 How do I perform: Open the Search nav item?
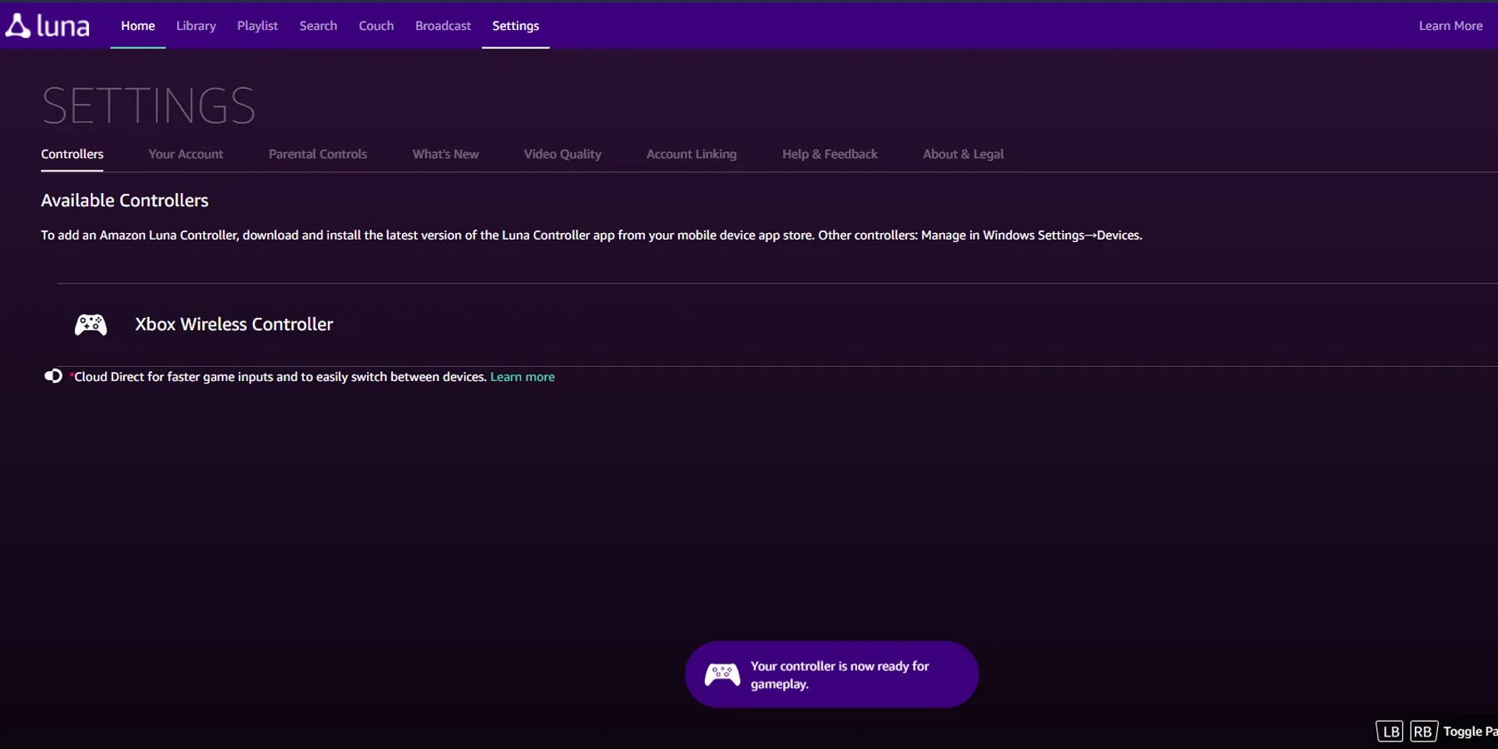(x=318, y=26)
